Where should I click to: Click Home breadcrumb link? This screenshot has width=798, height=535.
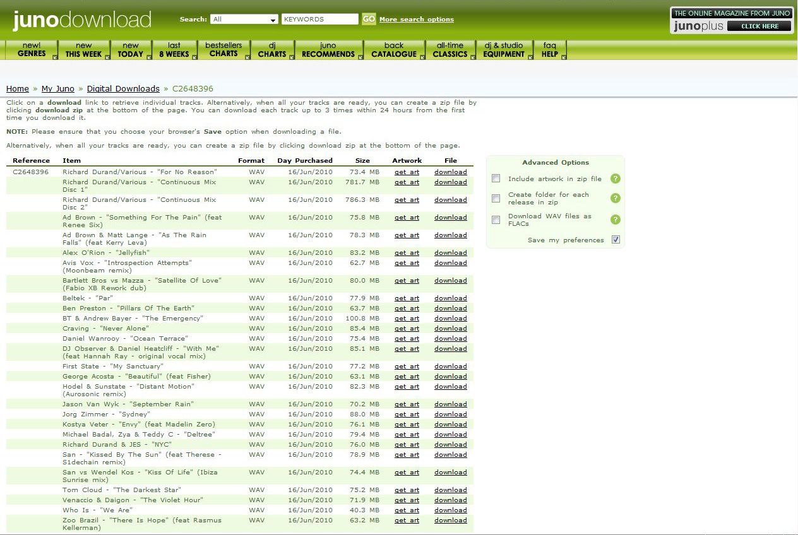pos(18,89)
